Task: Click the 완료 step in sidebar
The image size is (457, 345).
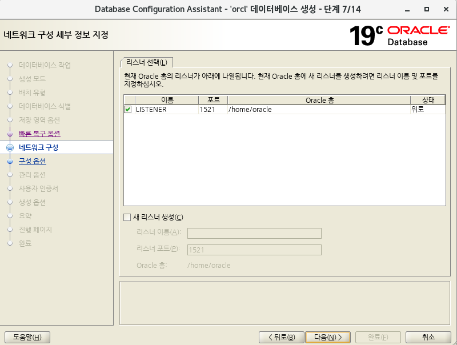Action: (x=25, y=243)
